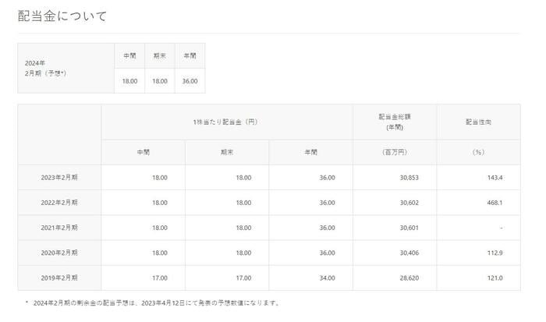Select the 2019年2月期 row label
This screenshot has width=546, height=322.
point(59,278)
